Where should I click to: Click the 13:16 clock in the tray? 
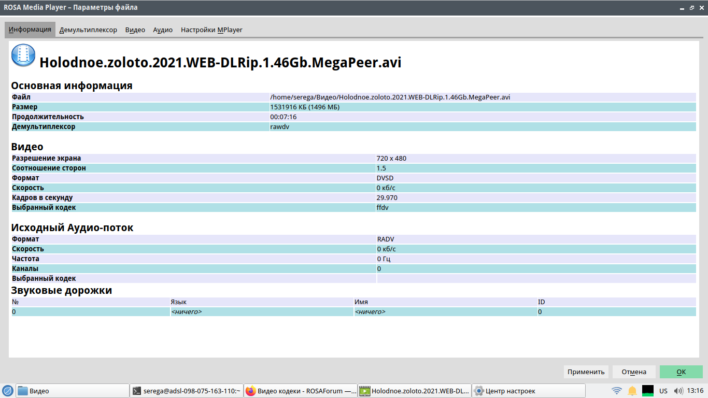pos(695,391)
